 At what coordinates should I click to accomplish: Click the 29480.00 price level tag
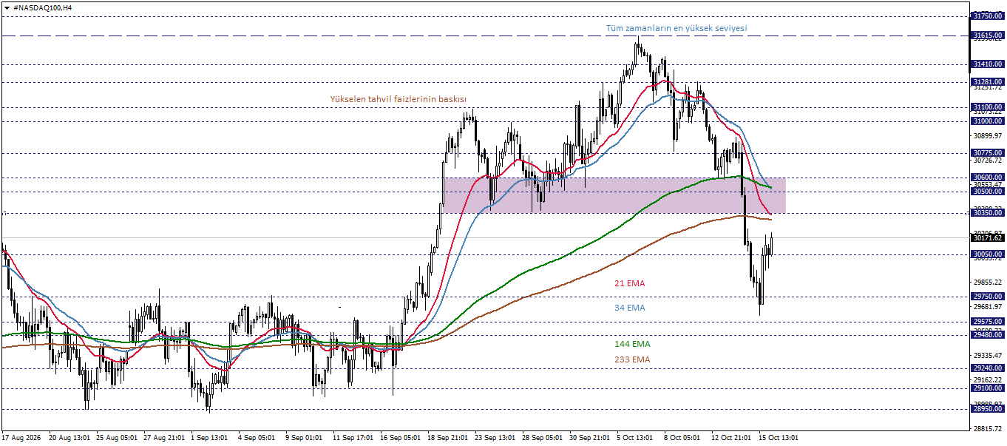tap(987, 335)
